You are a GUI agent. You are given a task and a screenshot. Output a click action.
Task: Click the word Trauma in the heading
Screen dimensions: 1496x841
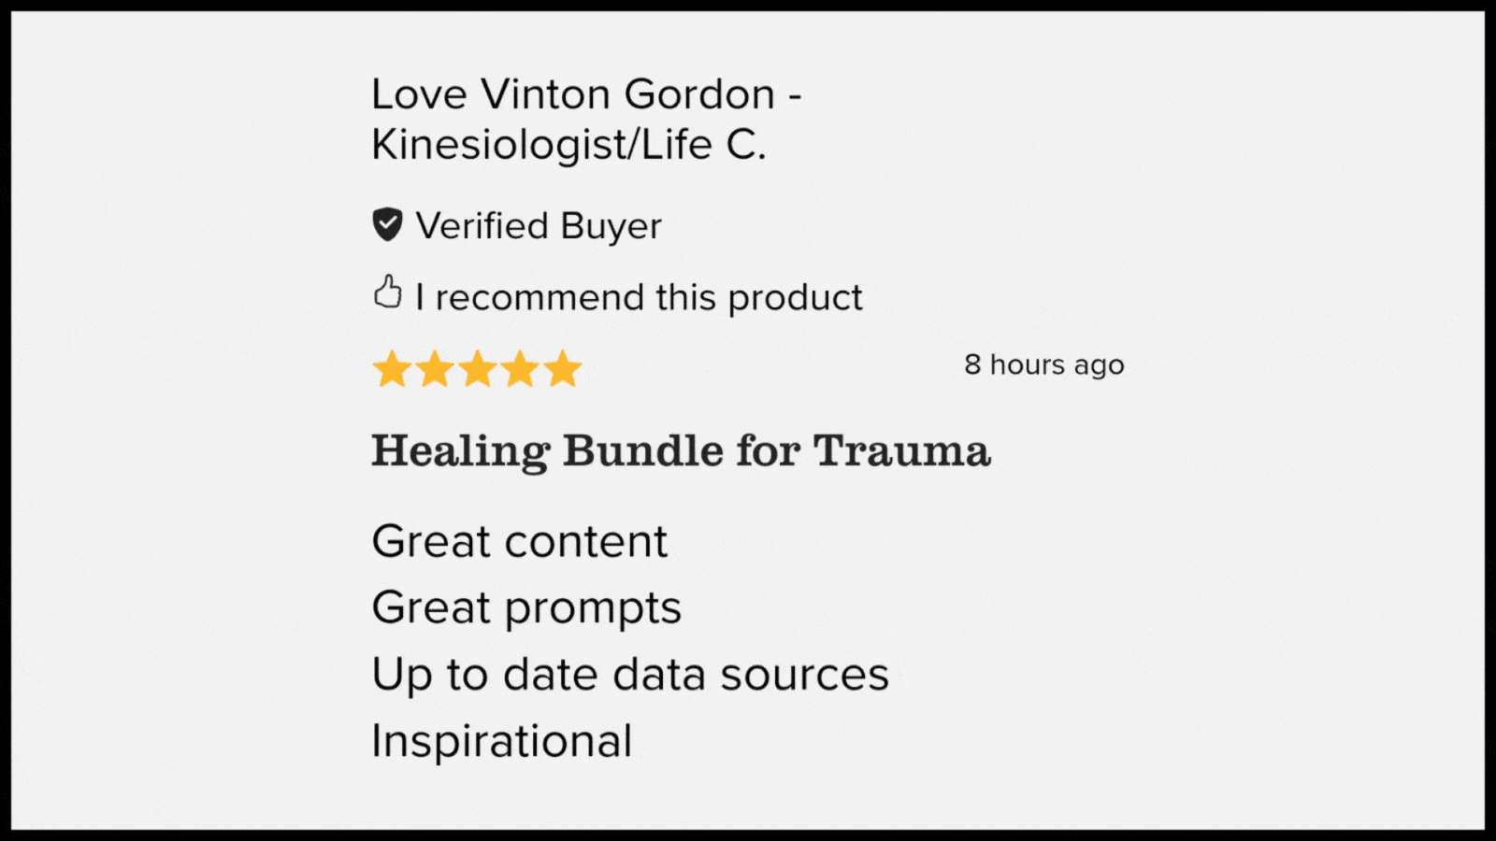(901, 450)
